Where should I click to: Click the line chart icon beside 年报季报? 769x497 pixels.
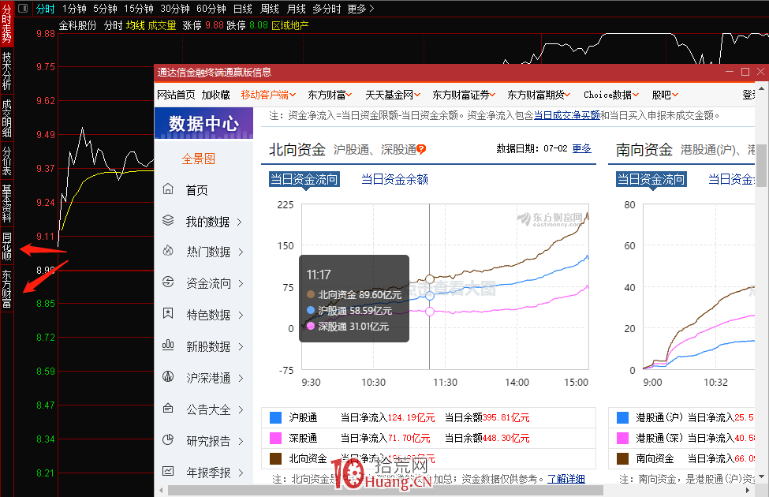tap(168, 471)
